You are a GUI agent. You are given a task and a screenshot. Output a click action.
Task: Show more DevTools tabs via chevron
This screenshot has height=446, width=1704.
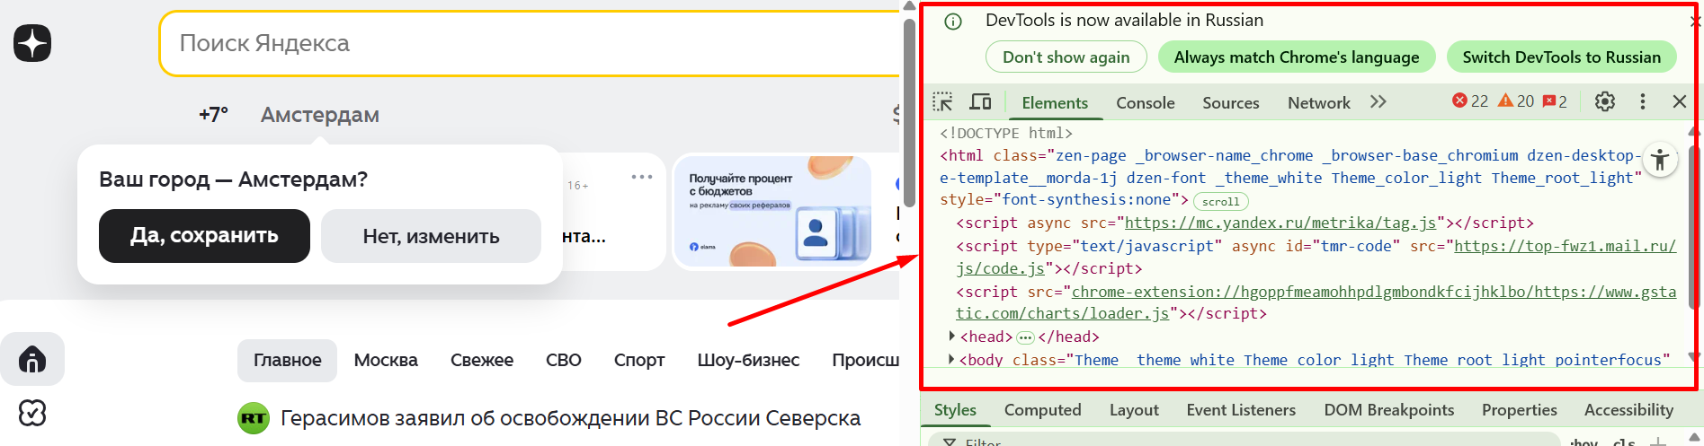coord(1378,102)
